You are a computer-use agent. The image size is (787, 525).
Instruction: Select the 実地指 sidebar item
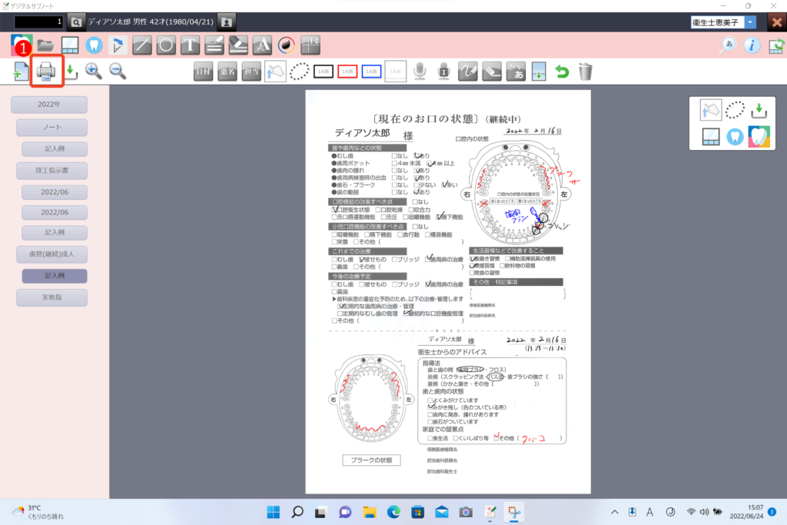tap(54, 297)
